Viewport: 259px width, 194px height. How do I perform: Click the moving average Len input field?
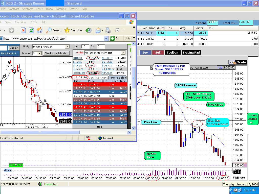pos(85,46)
